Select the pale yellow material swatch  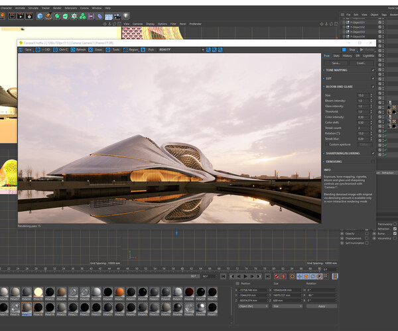pos(38,292)
